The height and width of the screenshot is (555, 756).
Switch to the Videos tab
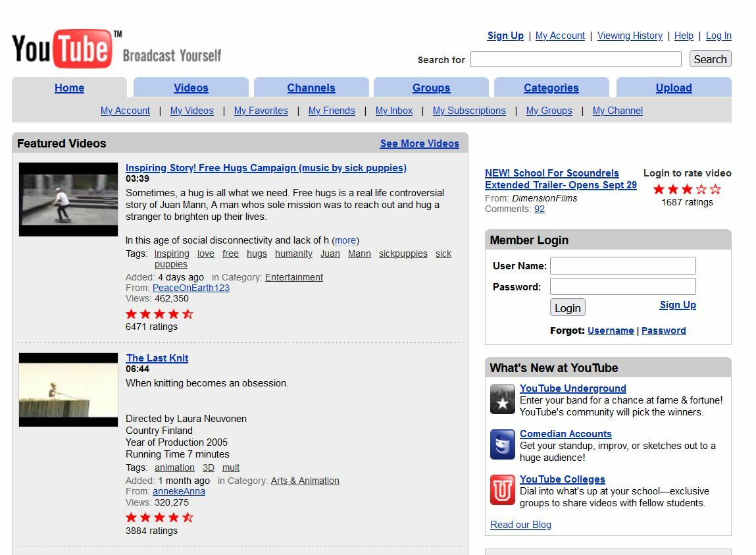coord(191,88)
